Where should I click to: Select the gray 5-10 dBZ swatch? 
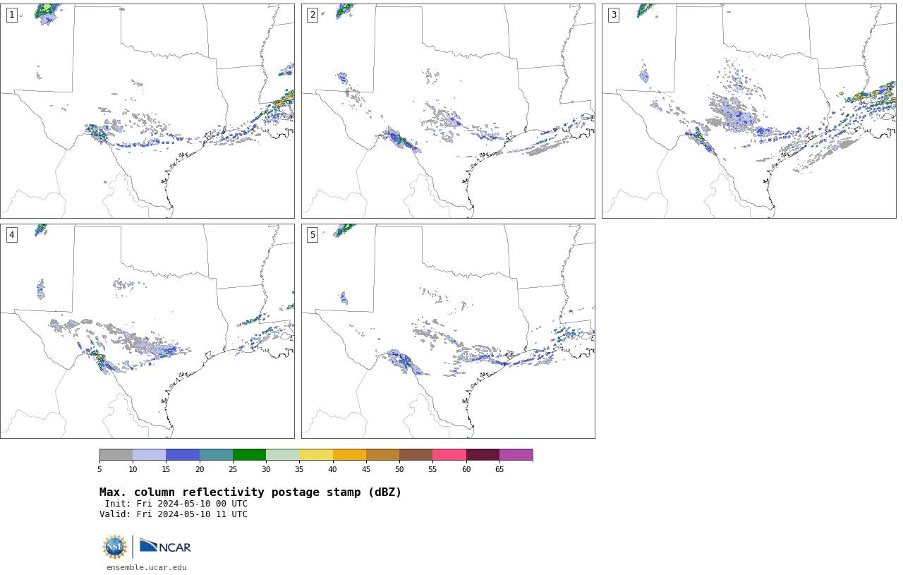coord(116,455)
